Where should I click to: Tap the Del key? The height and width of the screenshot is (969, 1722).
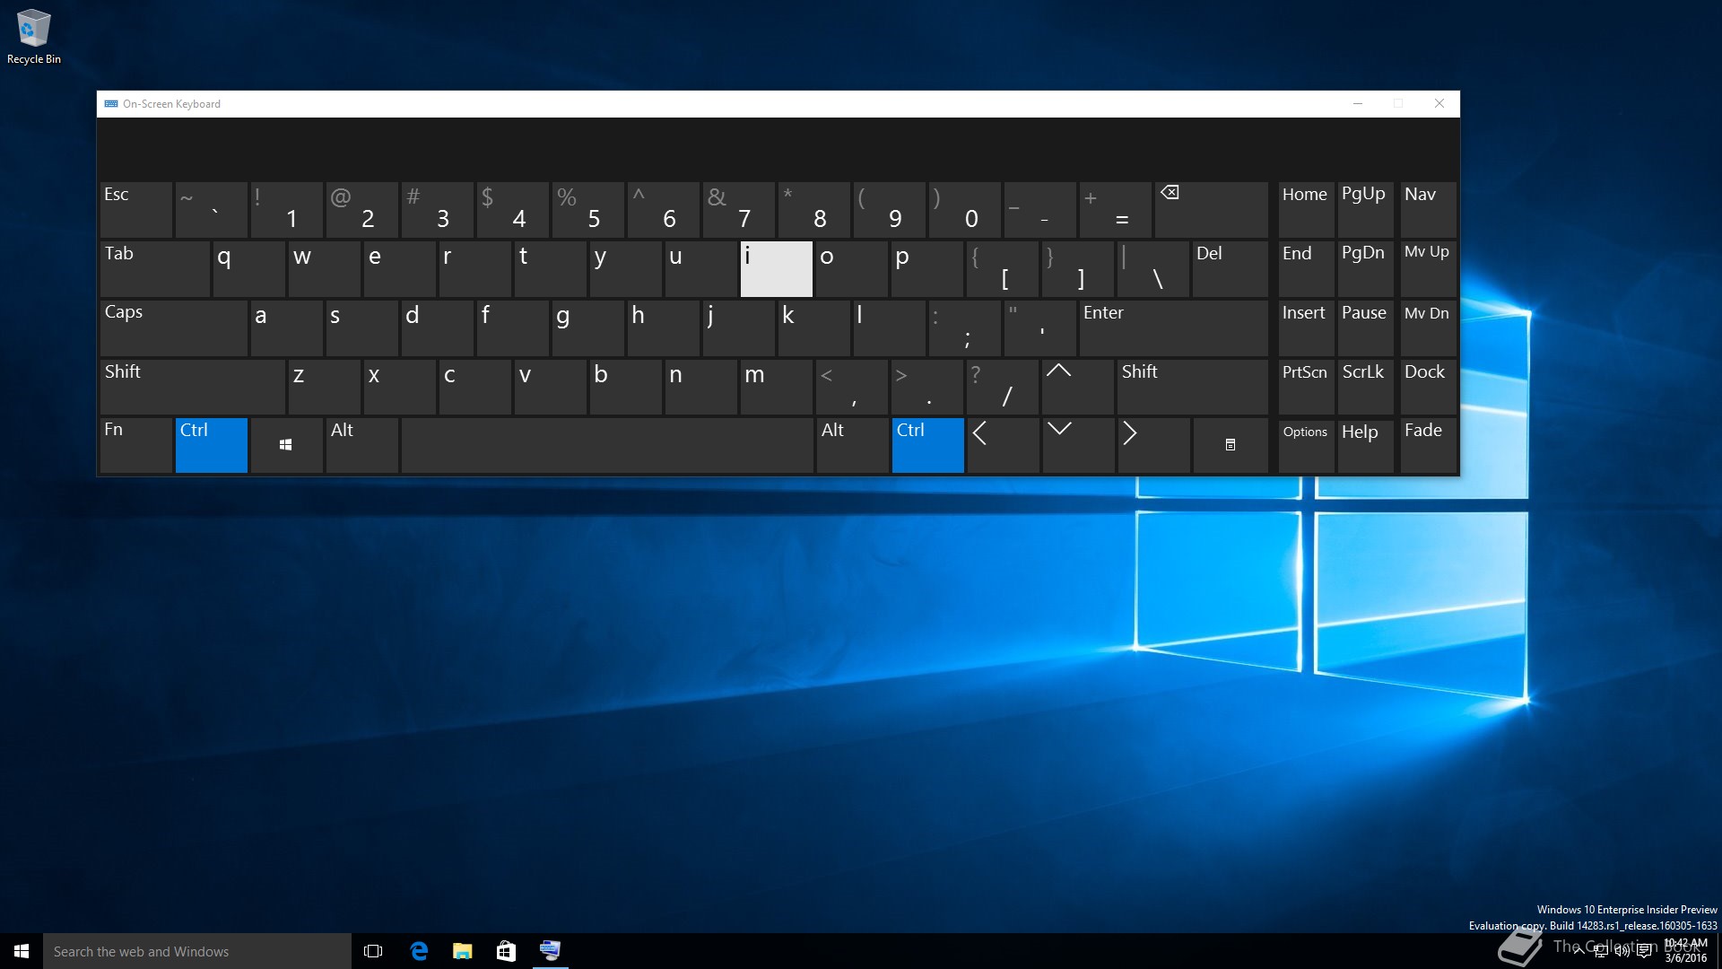pyautogui.click(x=1230, y=269)
